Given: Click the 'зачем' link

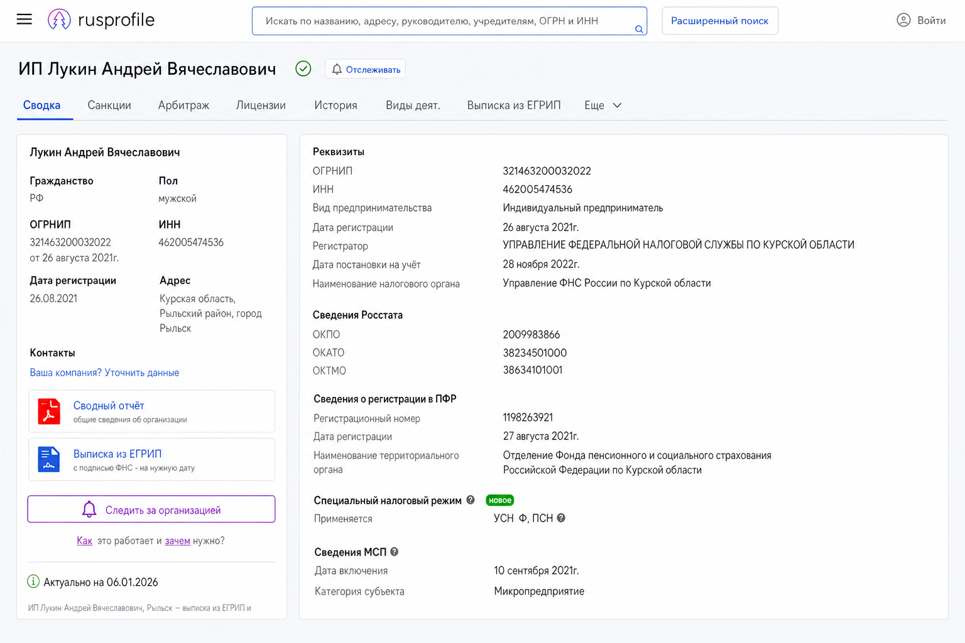Looking at the screenshot, I should [177, 541].
